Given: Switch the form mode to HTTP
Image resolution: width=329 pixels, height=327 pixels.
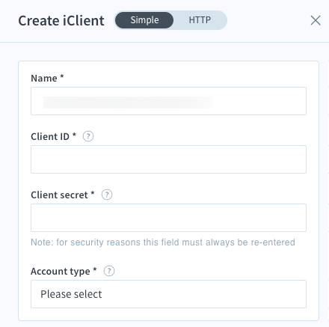Looking at the screenshot, I should click(x=200, y=20).
